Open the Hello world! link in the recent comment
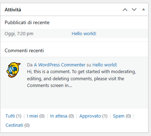 click(105, 65)
